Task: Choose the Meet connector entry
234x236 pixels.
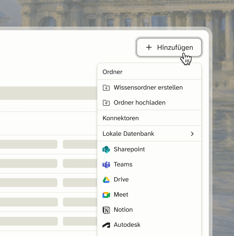Action: [149, 194]
